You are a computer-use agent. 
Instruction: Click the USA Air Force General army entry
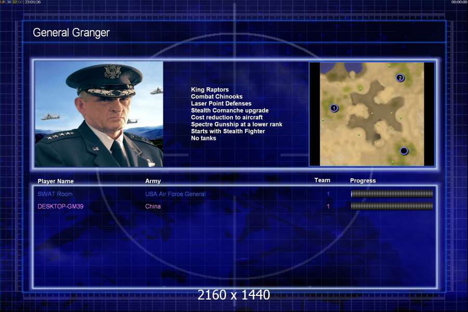click(175, 194)
